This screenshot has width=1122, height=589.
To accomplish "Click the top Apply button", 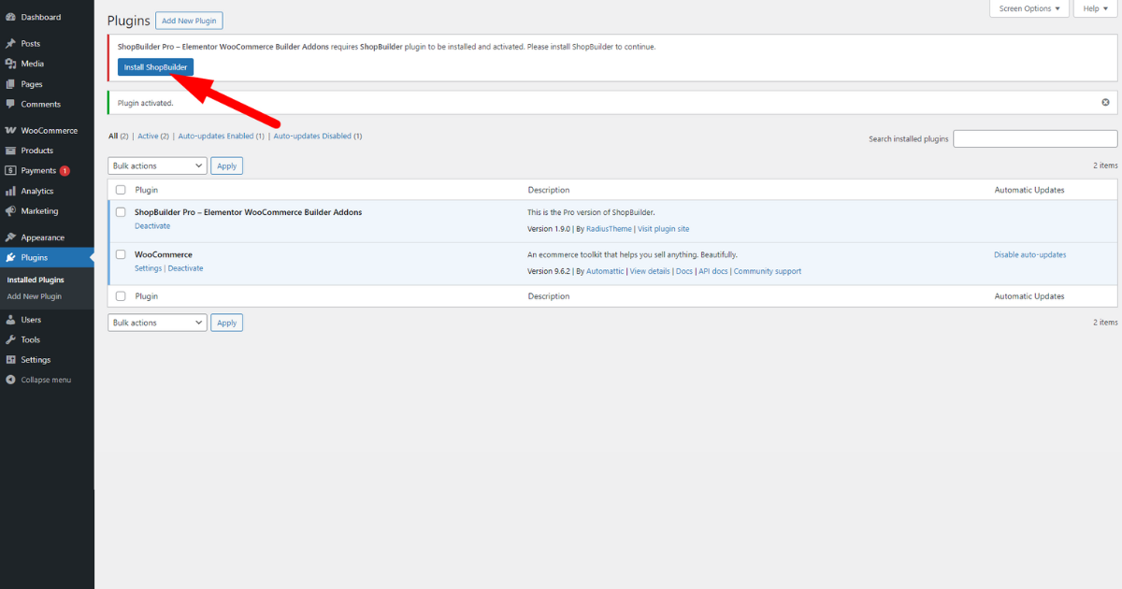I will coord(227,165).
